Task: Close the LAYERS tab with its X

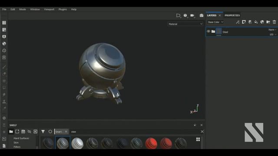Action: click(220, 16)
